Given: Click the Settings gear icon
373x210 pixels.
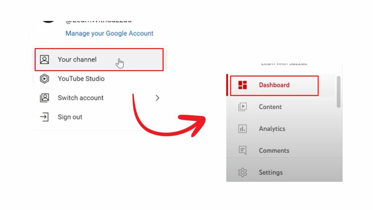Looking at the screenshot, I should click(242, 172).
